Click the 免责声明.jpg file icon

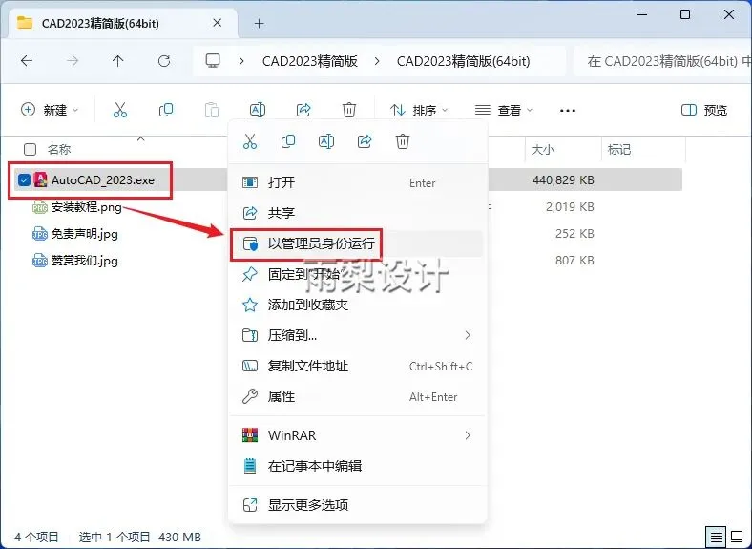[x=40, y=234]
